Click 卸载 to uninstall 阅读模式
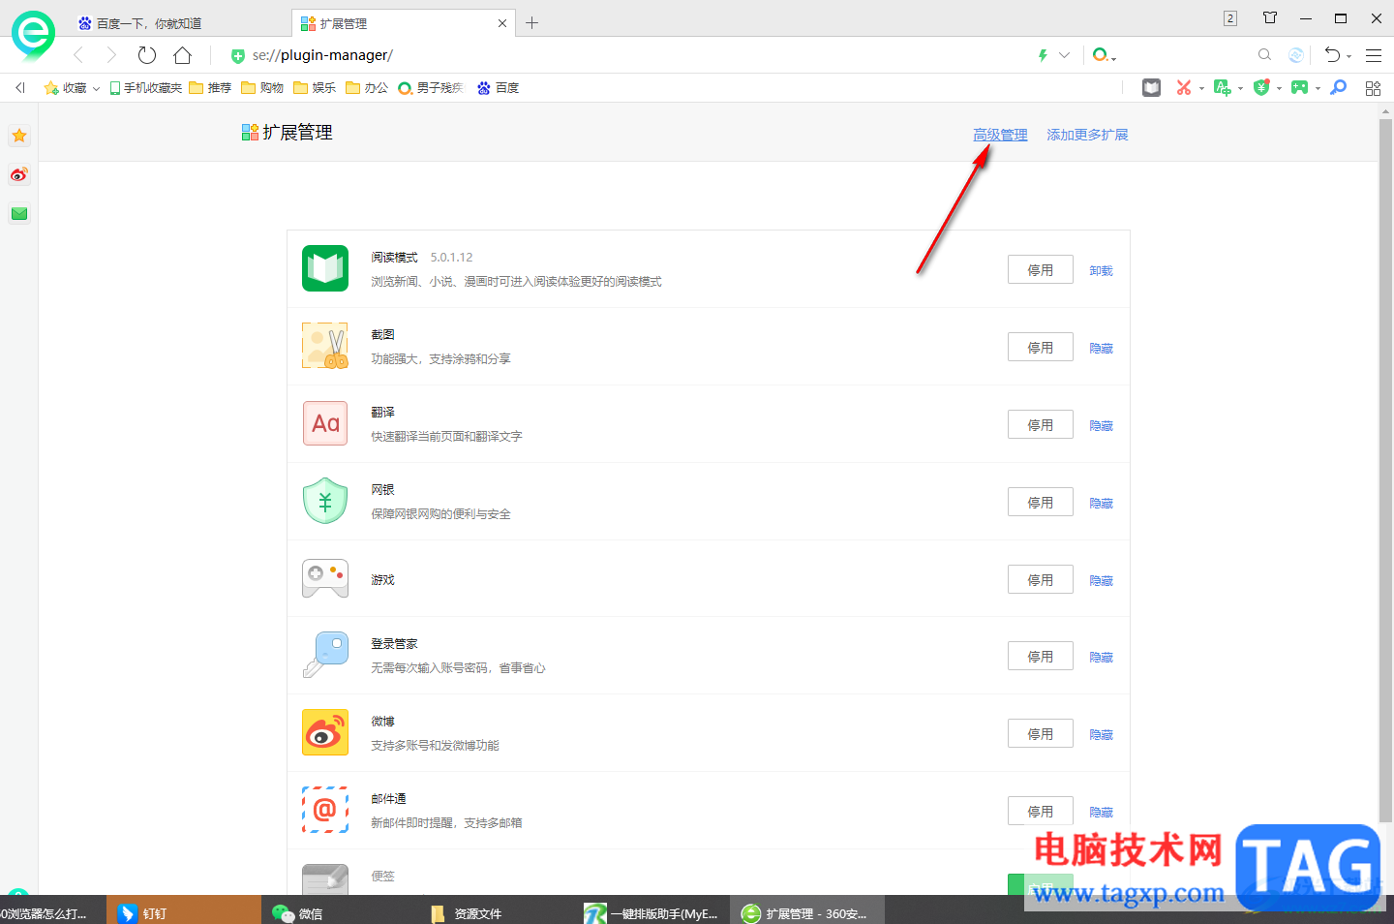The width and height of the screenshot is (1394, 924). pos(1101,269)
